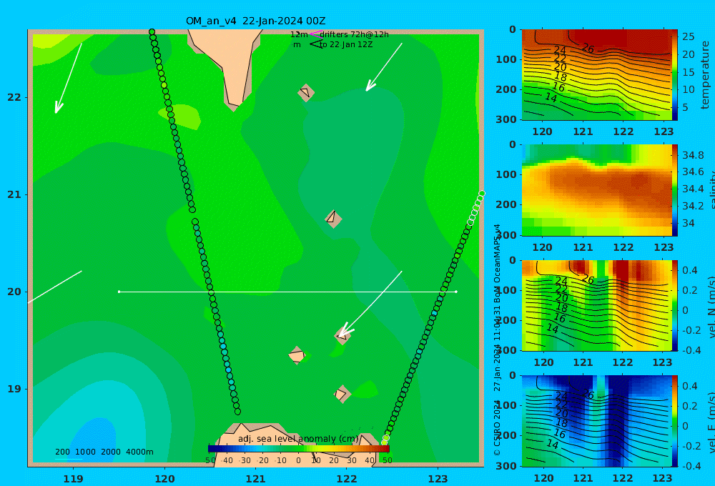Click bathymetry legend '200 1000 2000 4000m'
This screenshot has height=486, width=715.
point(104,452)
